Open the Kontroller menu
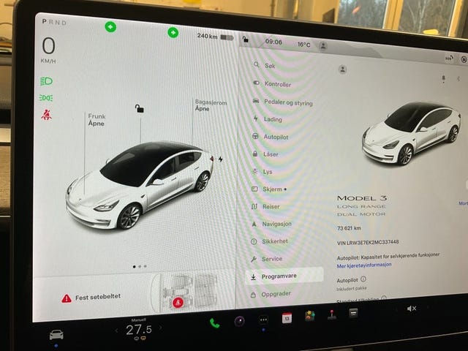468x351 pixels. click(x=272, y=84)
